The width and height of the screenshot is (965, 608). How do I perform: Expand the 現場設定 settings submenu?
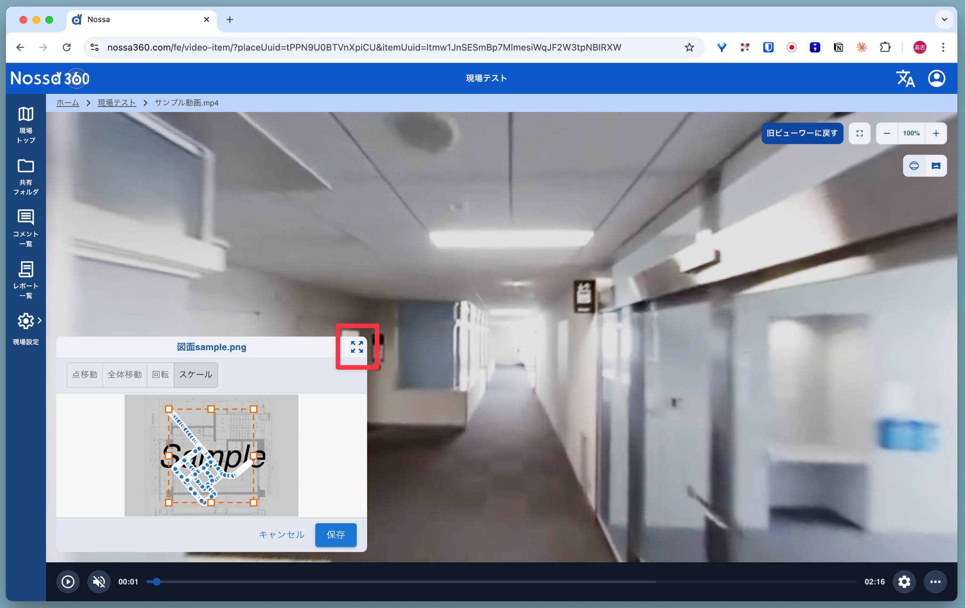click(40, 320)
